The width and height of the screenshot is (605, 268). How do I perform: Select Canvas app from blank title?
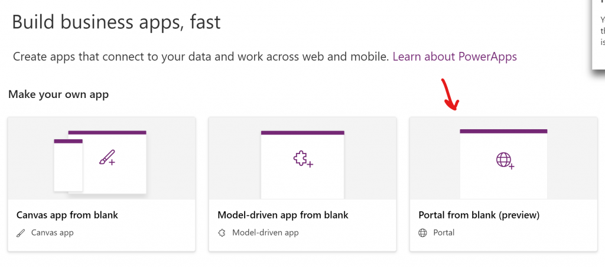[67, 215]
